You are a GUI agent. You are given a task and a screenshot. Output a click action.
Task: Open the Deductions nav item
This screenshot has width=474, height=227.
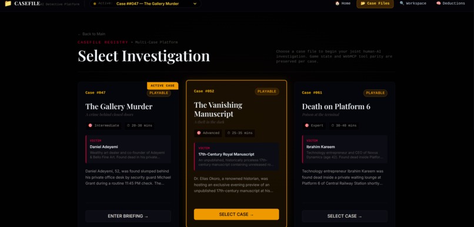(x=450, y=4)
